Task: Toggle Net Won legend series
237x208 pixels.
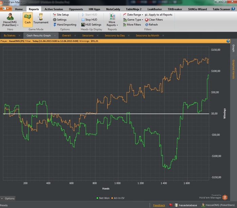Action: click(103, 198)
